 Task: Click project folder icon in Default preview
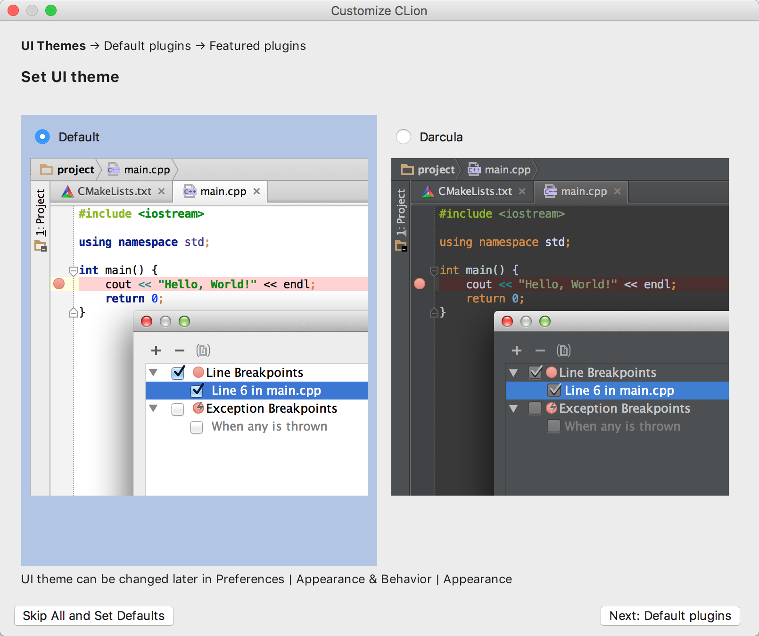(x=47, y=170)
